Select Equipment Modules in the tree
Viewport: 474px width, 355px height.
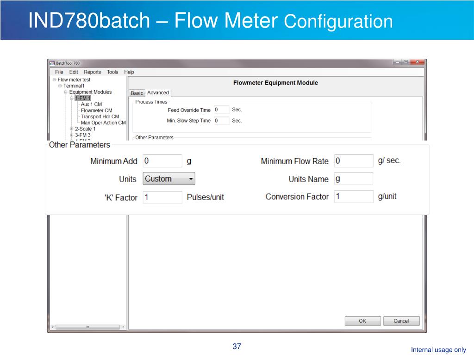[90, 92]
